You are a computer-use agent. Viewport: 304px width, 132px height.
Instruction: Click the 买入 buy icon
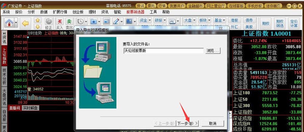click(x=60, y=23)
